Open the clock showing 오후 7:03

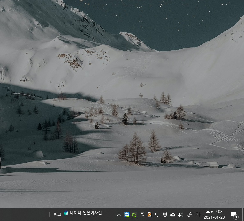click(214, 215)
